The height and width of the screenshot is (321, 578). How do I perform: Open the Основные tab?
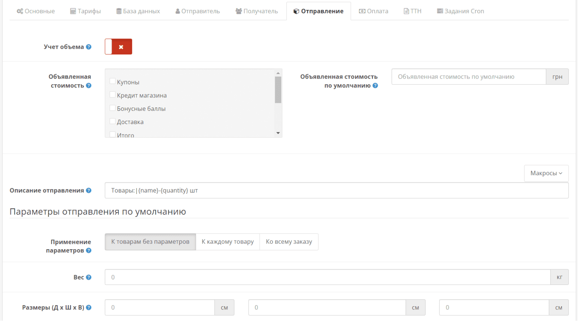[36, 11]
